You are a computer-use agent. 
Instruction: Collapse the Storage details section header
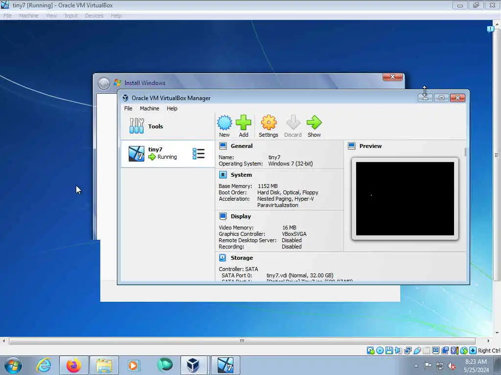tap(242, 258)
